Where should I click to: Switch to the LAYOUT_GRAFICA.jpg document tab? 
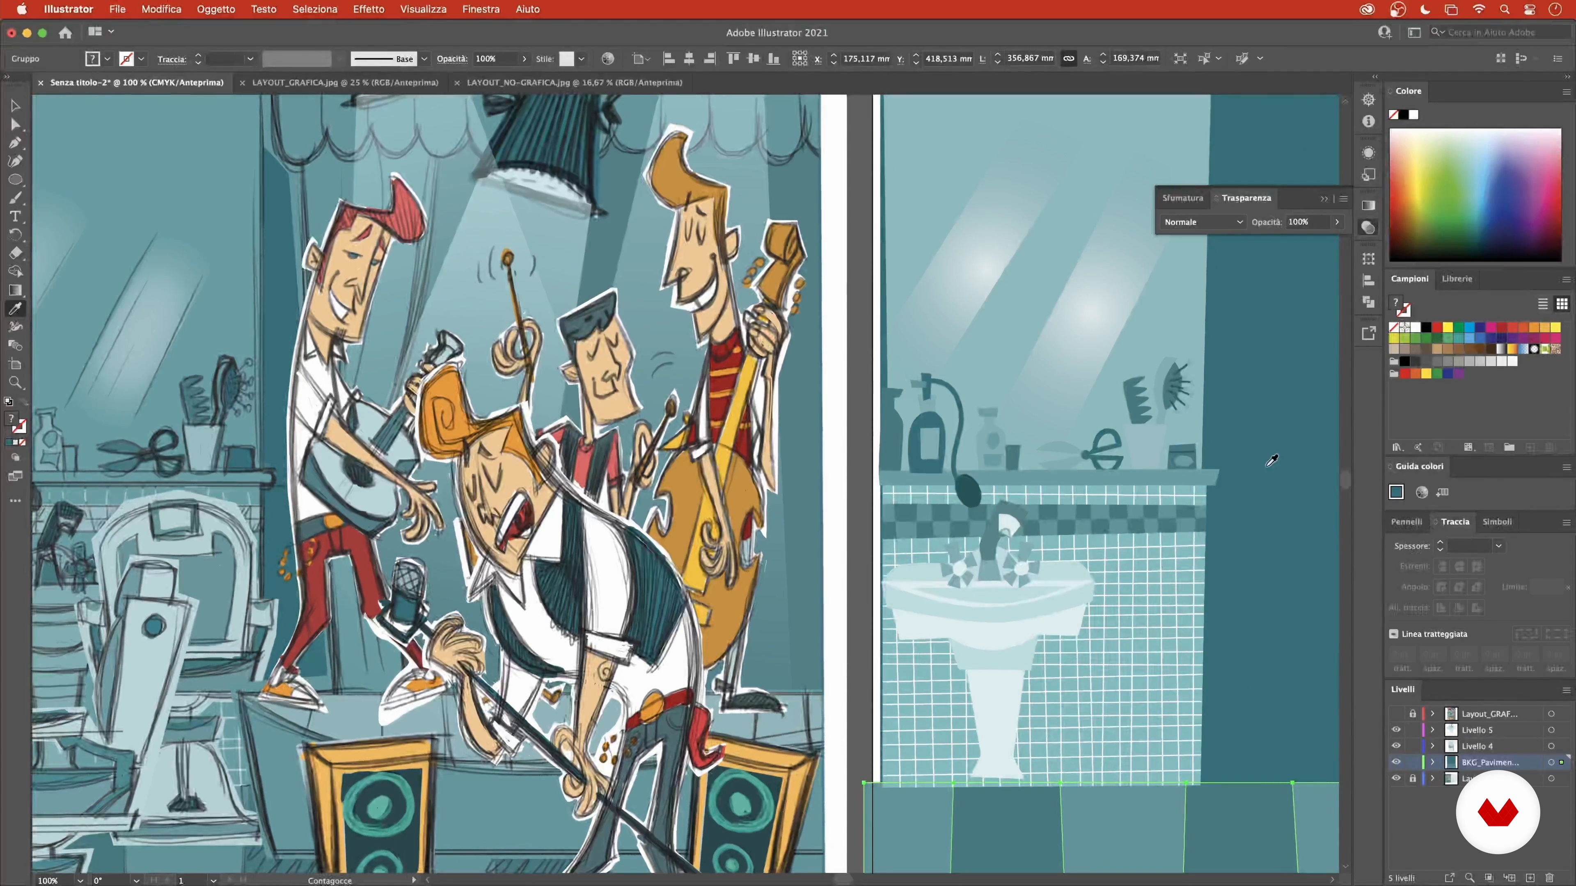point(345,82)
